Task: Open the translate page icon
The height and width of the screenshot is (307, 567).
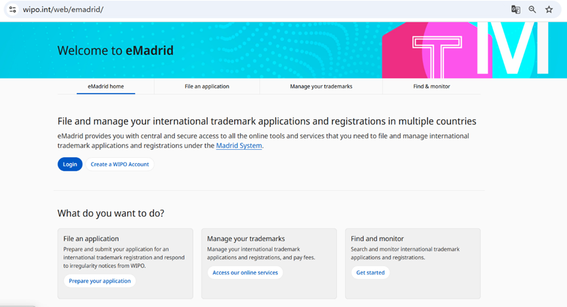Action: coord(515,9)
